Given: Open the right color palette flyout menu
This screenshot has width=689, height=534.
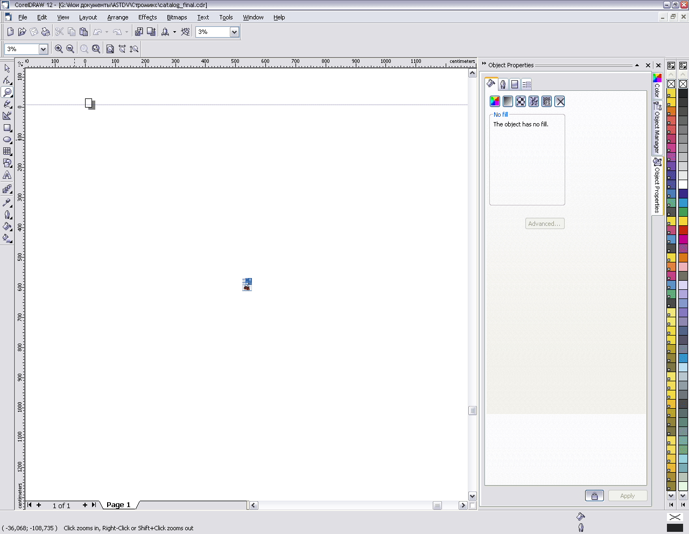Looking at the screenshot, I should pos(683,66).
